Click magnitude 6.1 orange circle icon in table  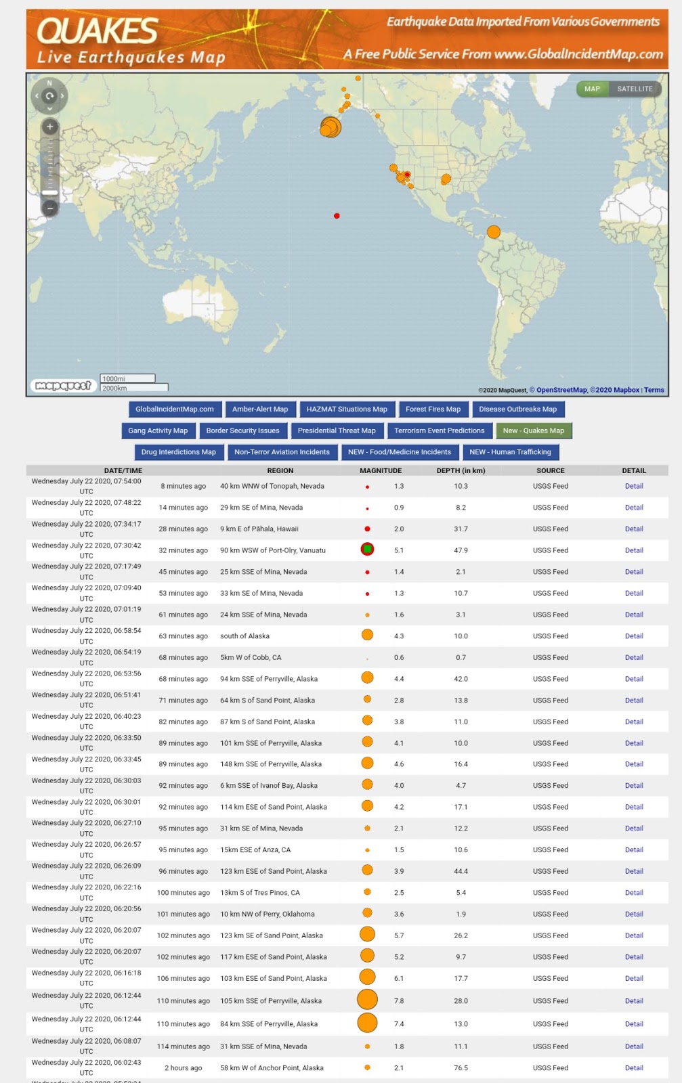[367, 977]
